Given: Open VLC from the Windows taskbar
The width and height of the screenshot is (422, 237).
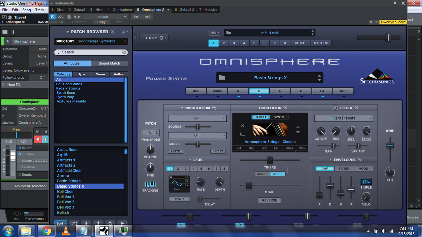Looking at the screenshot, I should [65, 231].
